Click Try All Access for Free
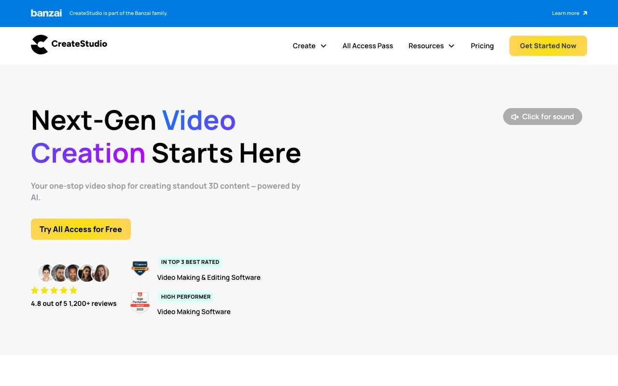 [81, 229]
